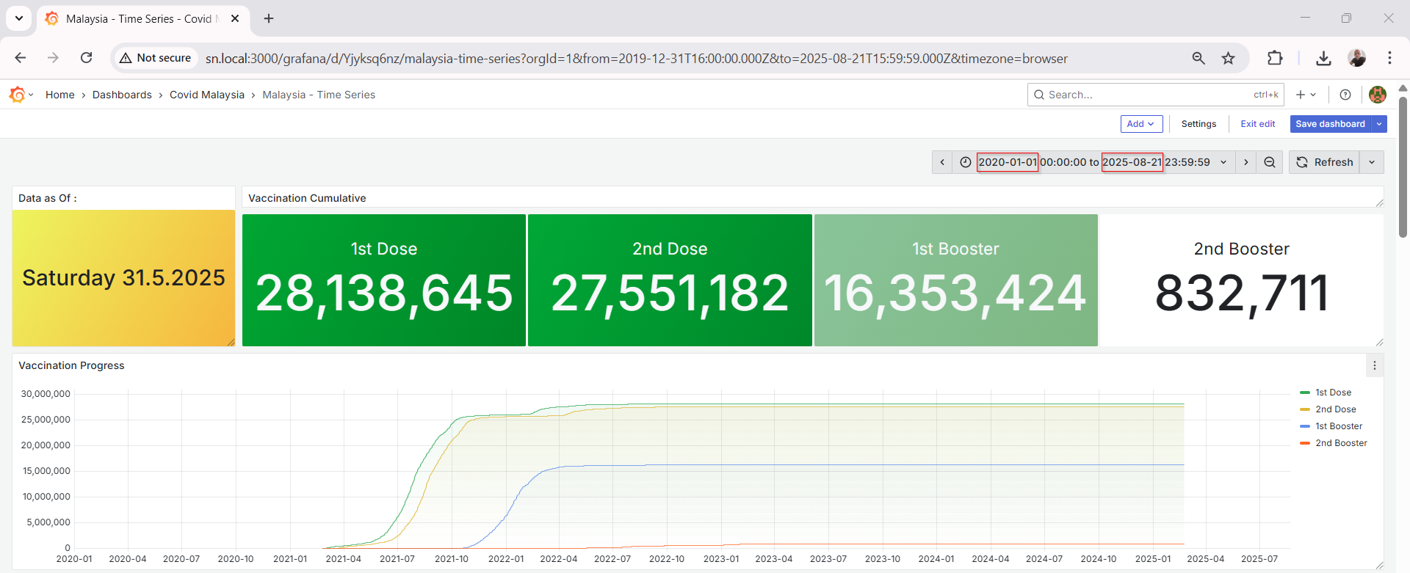Zoom out the time range

1269,162
